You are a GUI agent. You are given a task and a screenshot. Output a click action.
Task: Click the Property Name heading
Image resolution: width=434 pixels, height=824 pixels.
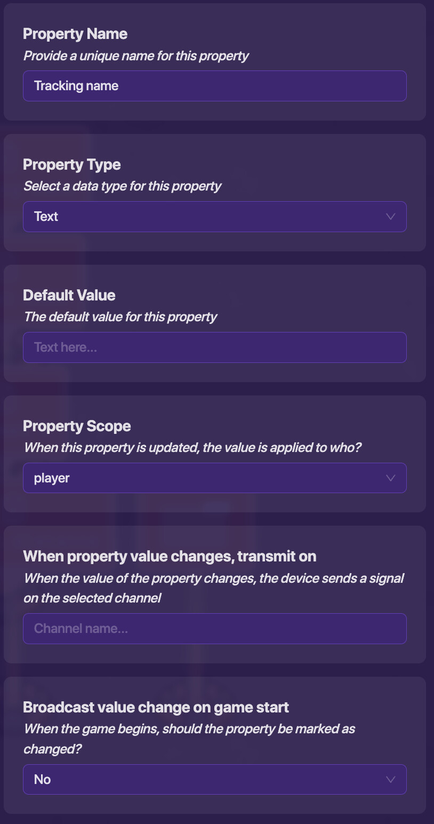75,34
